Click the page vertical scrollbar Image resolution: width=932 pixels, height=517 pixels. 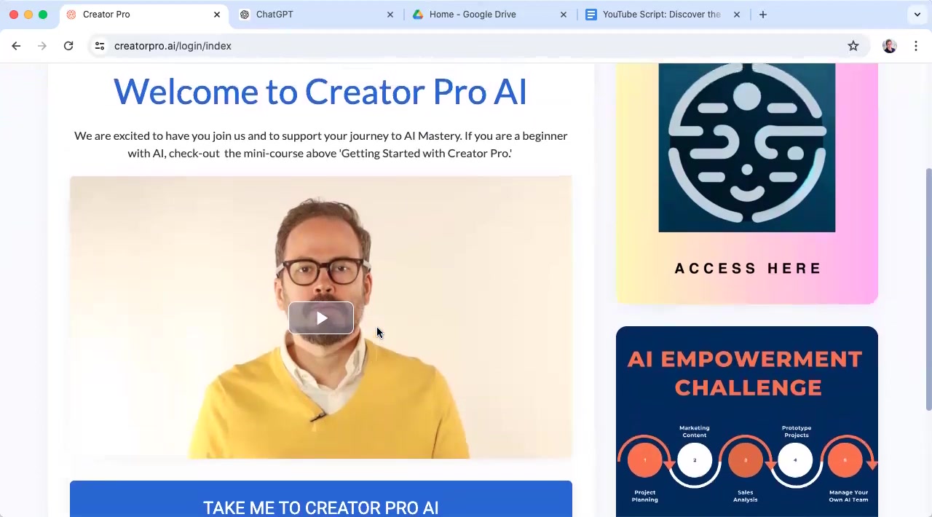928,289
